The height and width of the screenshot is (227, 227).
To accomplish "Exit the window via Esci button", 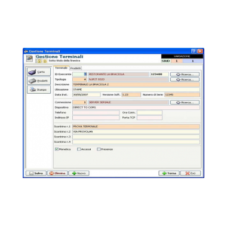I will point(191,173).
